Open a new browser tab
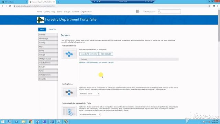The image size is (220, 124). (58, 2)
